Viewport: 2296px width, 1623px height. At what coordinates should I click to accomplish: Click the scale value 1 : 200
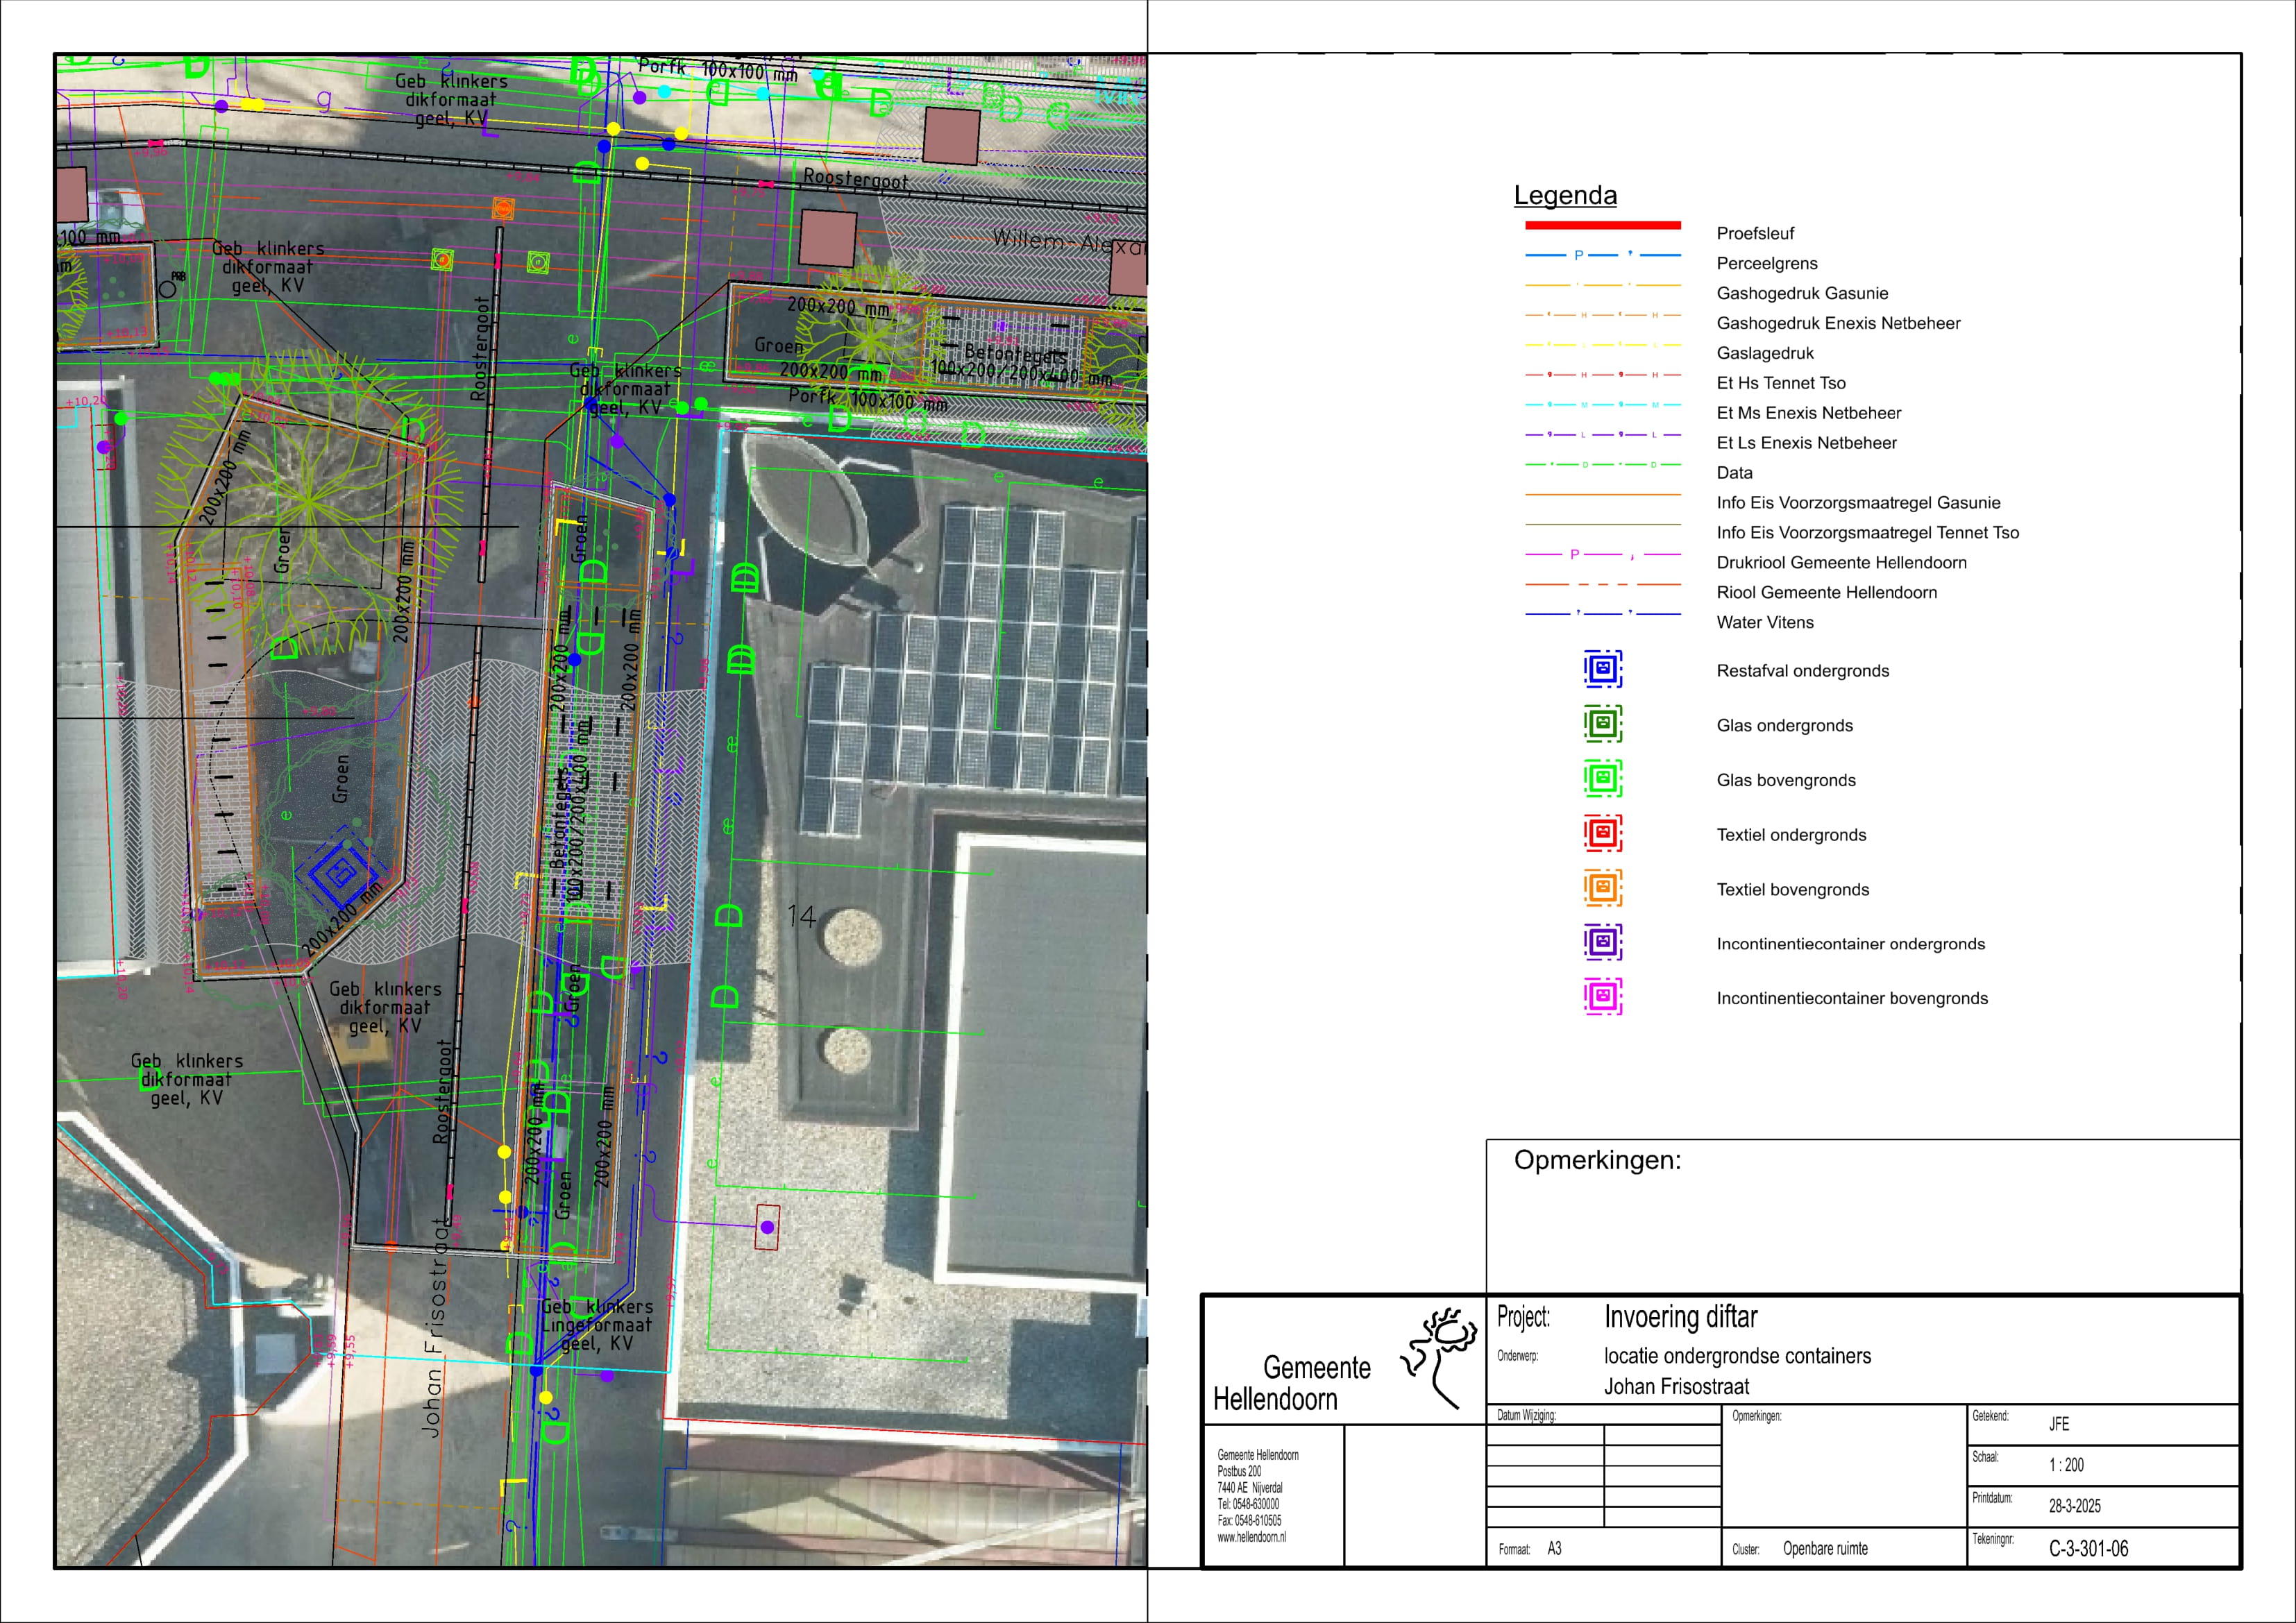click(x=2066, y=1465)
